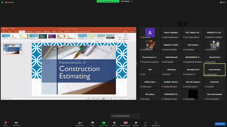The image size is (227, 127).
Task: Click the Save icon in PowerPoint title bar
Action: 4,29
